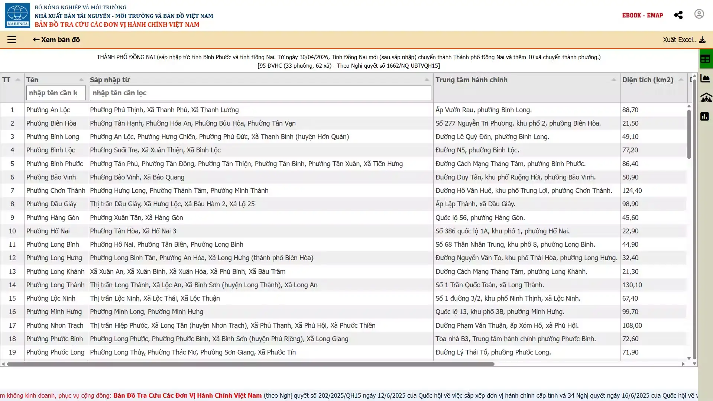Select row Phường An Lộc
Screen dimensions: 713x401
[x=343, y=110]
